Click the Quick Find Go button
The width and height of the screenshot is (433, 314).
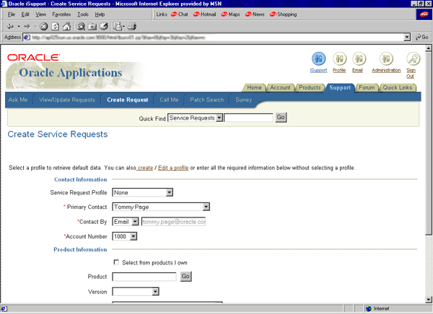(x=281, y=117)
